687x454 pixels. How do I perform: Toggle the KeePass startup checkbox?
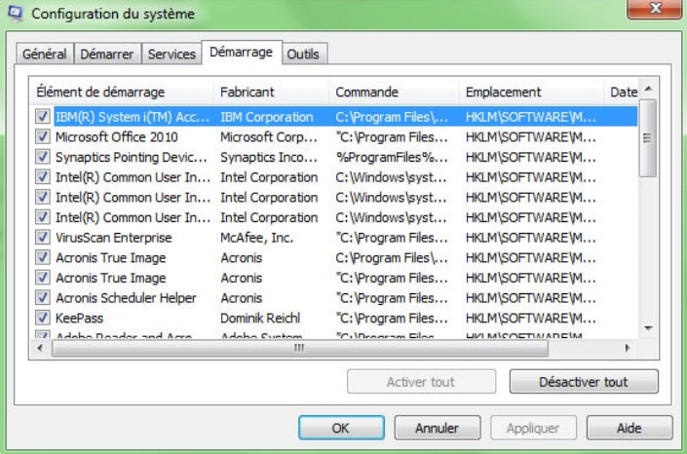(43, 319)
